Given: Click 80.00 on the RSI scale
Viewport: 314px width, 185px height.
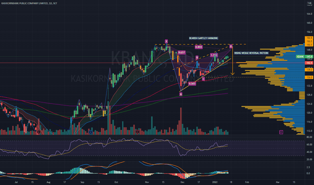Looking at the screenshot, I should (309, 137).
